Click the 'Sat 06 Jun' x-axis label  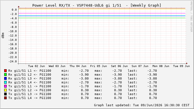coord(119,66)
